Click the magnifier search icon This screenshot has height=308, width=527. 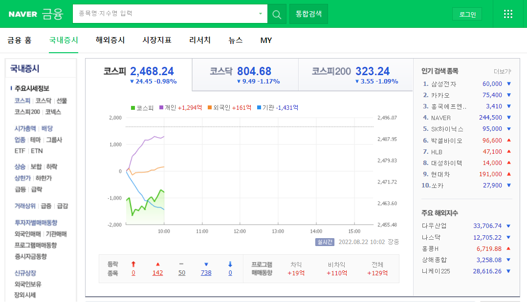pyautogui.click(x=277, y=14)
